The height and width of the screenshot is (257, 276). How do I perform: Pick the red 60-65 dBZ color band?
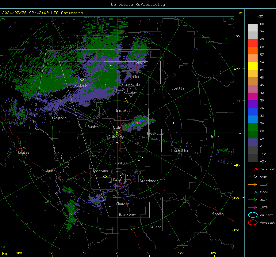pyautogui.click(x=253, y=43)
